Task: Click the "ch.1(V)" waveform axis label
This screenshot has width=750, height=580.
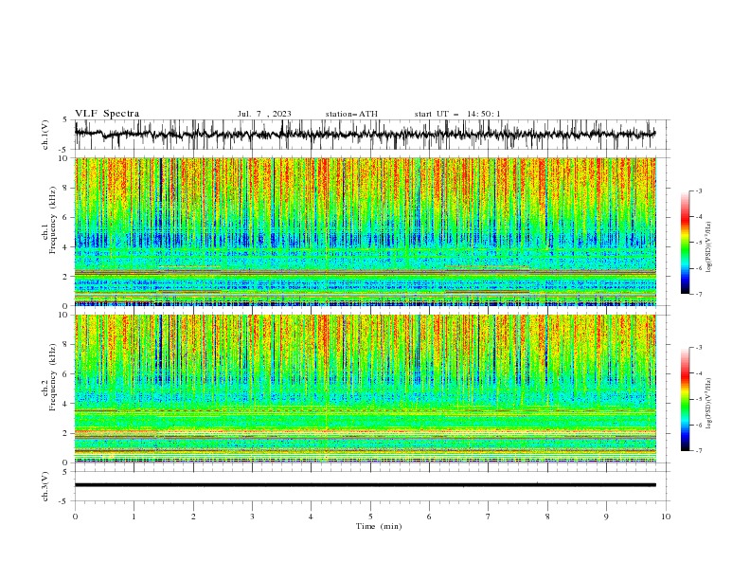Action: coord(45,135)
